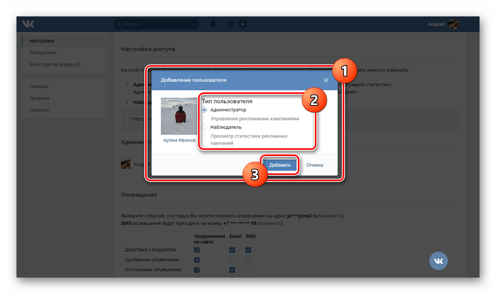Click the Добавить button
Image resolution: width=496 pixels, height=294 pixels.
click(279, 165)
